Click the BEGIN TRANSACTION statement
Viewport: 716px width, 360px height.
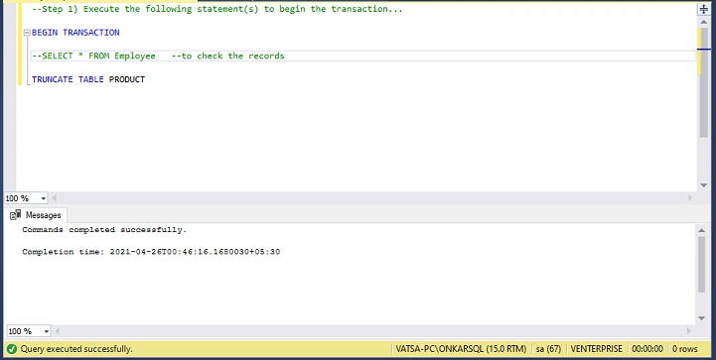75,33
